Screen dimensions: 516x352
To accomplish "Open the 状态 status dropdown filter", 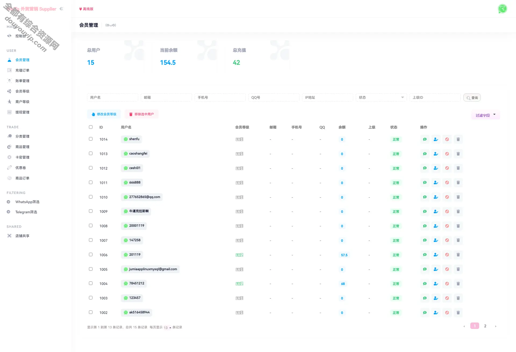I will (381, 97).
